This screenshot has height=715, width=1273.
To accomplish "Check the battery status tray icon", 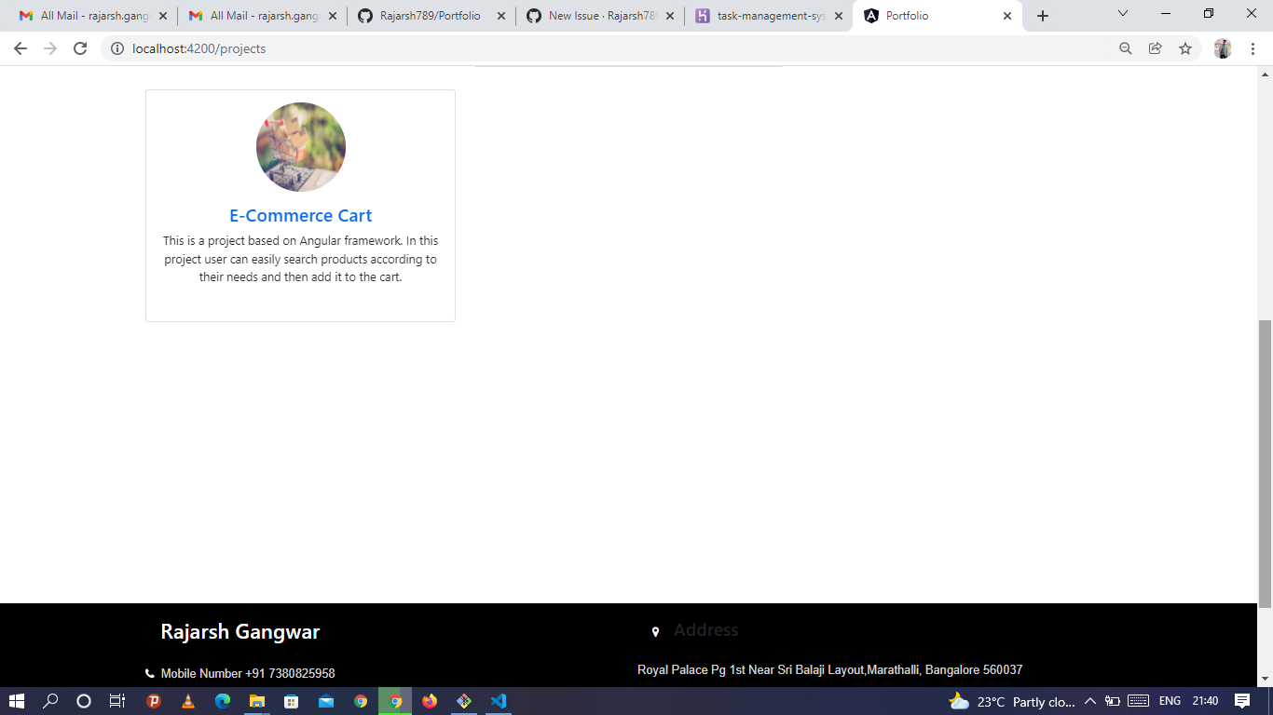I will [x=1112, y=701].
